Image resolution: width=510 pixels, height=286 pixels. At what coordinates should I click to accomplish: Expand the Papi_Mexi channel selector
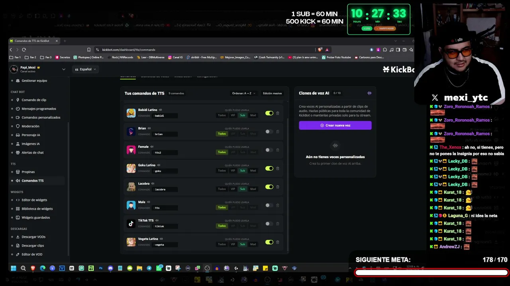point(63,69)
